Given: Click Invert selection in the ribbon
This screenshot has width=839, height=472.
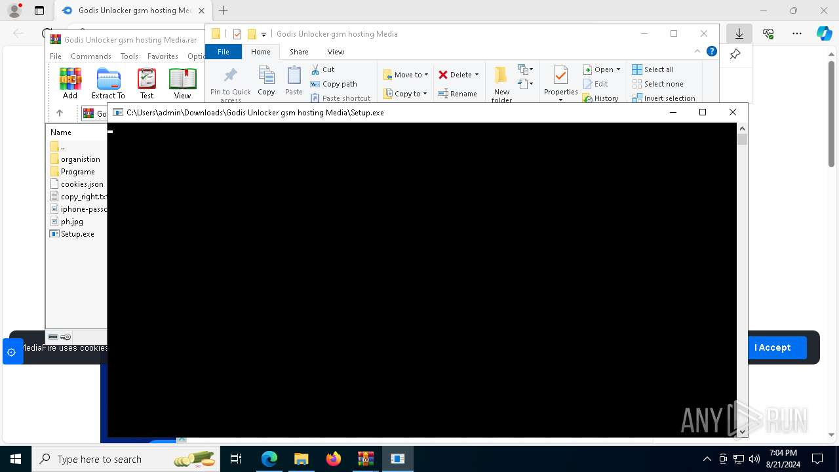Looking at the screenshot, I should (663, 98).
